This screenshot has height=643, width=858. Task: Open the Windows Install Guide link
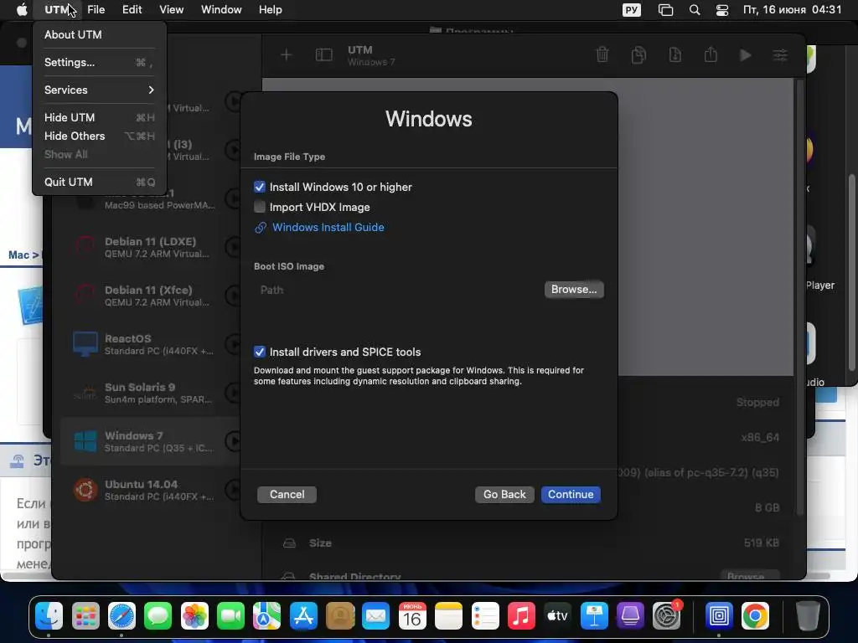tap(328, 228)
